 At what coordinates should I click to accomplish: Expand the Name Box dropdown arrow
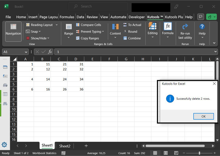point(26,52)
